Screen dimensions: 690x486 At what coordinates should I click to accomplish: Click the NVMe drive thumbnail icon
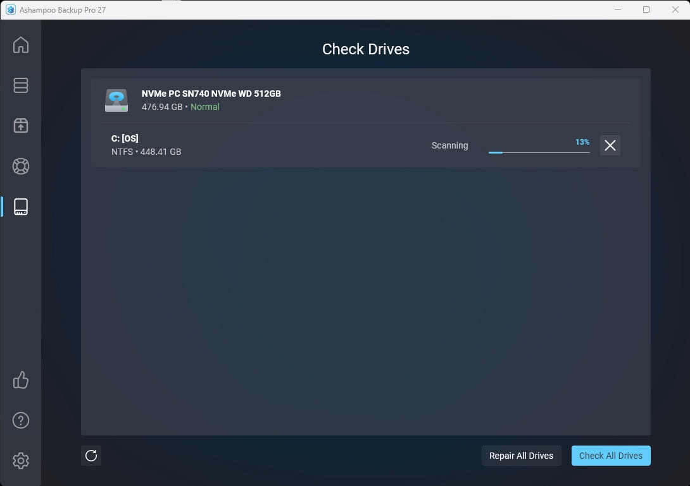click(x=116, y=100)
